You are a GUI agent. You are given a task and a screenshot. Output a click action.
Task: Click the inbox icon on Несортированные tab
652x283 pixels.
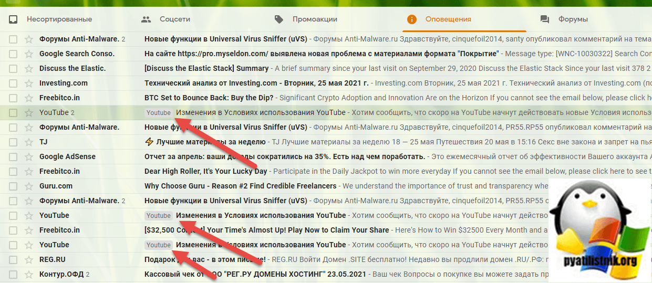pos(13,19)
